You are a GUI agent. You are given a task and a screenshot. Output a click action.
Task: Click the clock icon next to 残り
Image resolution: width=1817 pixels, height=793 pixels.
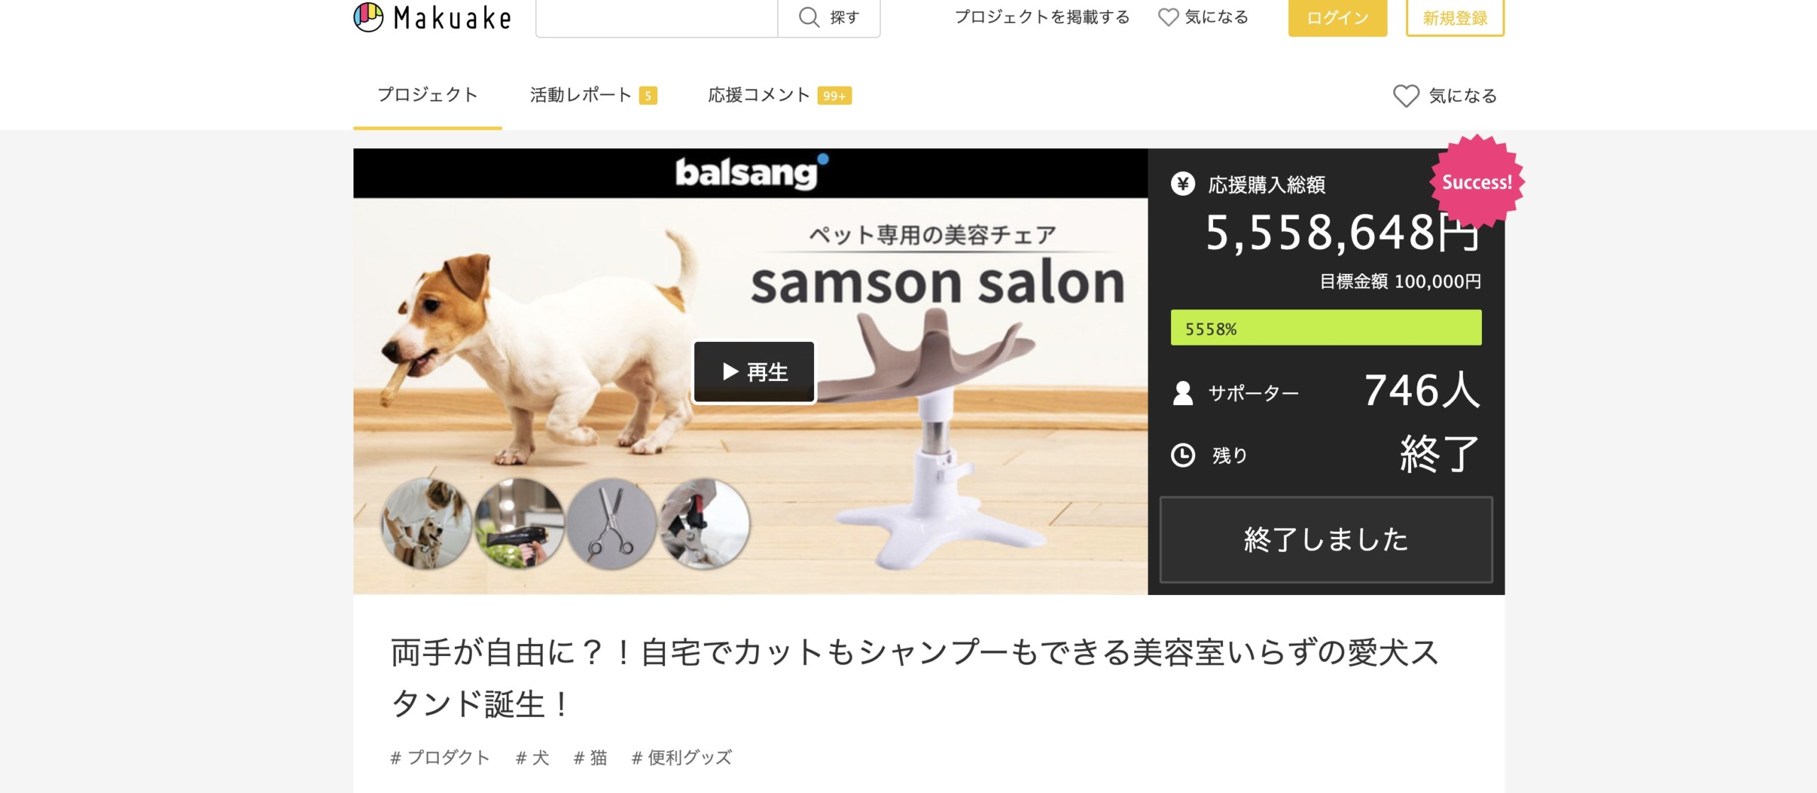[1182, 455]
